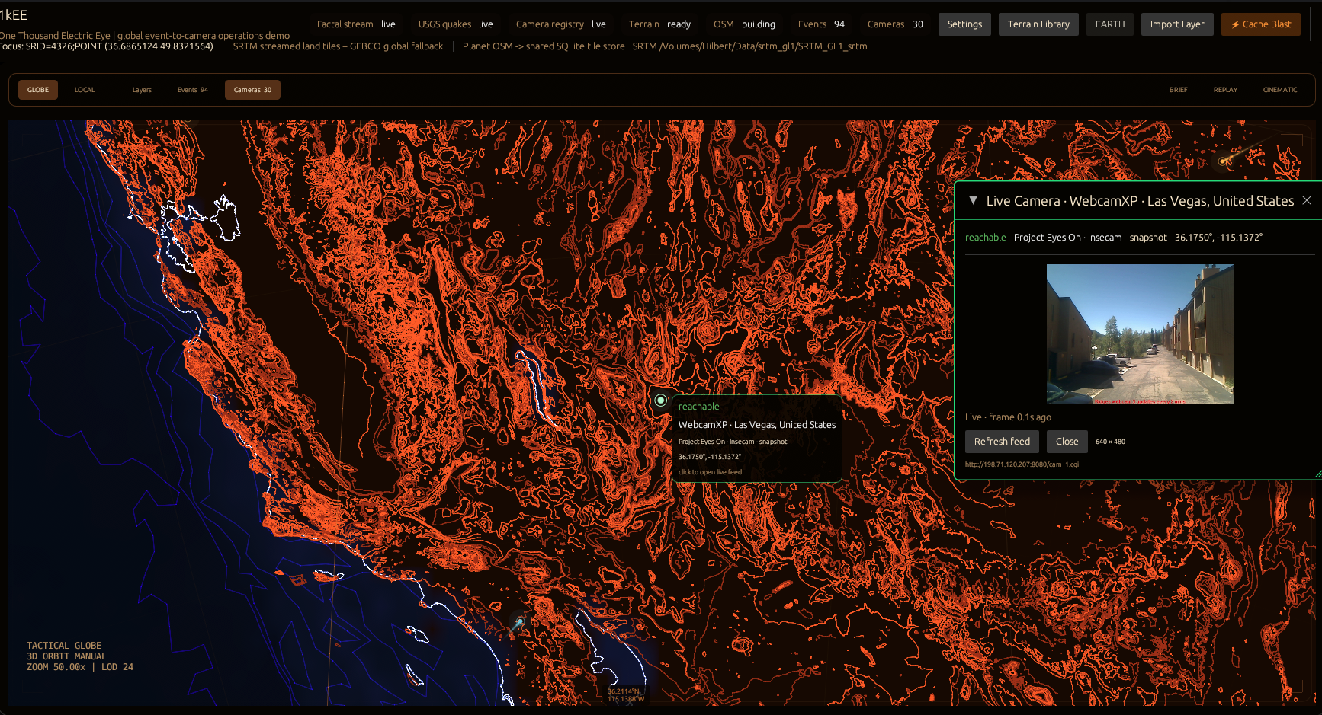Click the USGS quakes live status

pyautogui.click(x=455, y=24)
